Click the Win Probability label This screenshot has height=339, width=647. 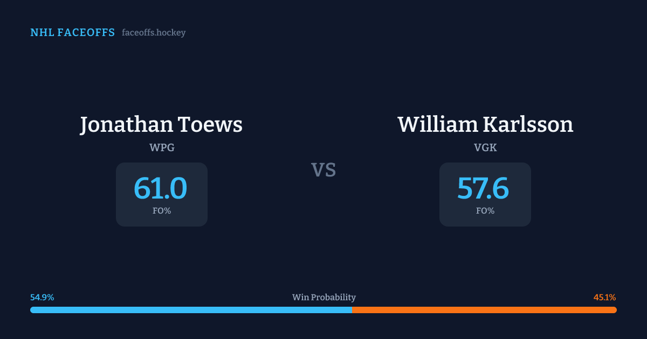(324, 298)
